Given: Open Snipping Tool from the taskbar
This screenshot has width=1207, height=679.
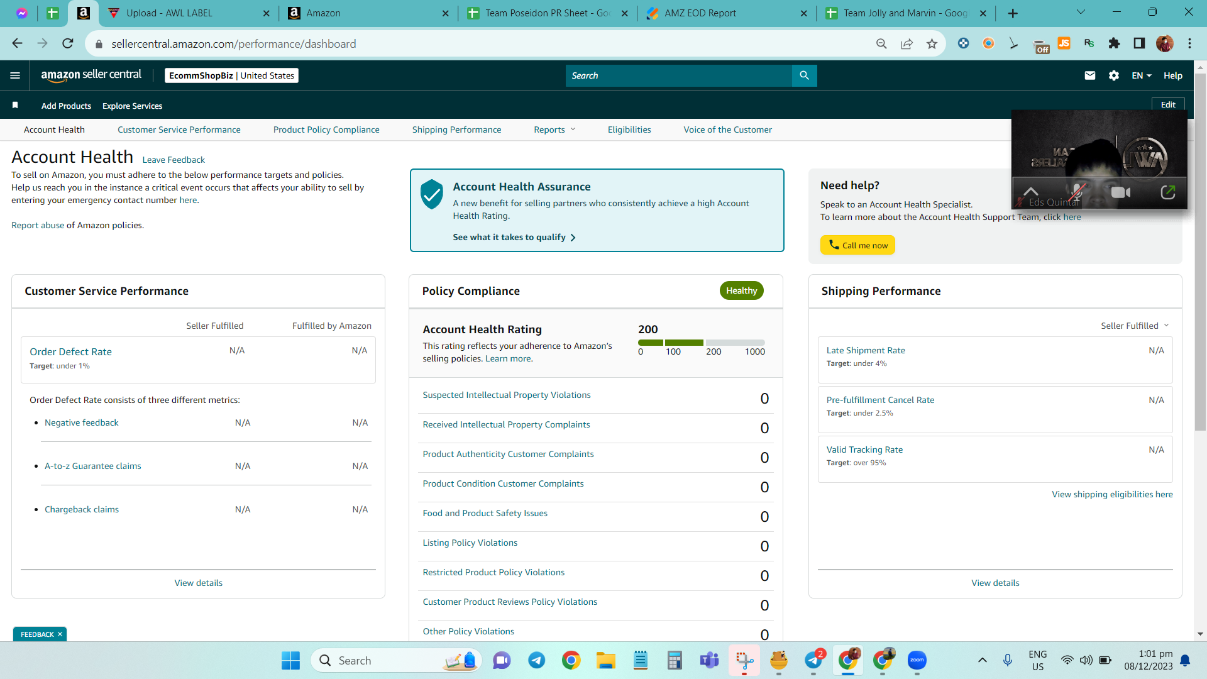Looking at the screenshot, I should click(x=744, y=660).
